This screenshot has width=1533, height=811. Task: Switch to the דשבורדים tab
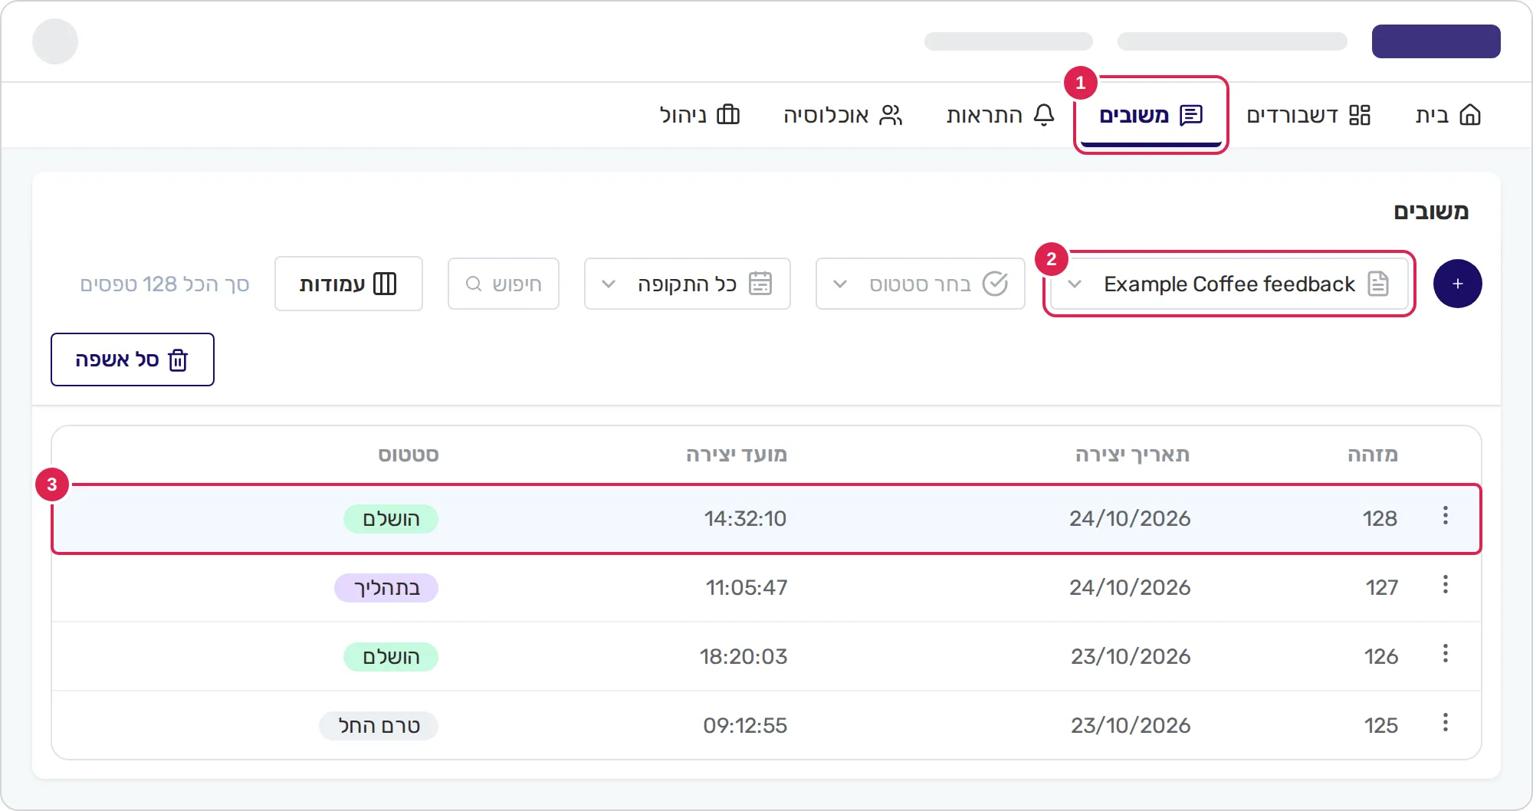1308,115
